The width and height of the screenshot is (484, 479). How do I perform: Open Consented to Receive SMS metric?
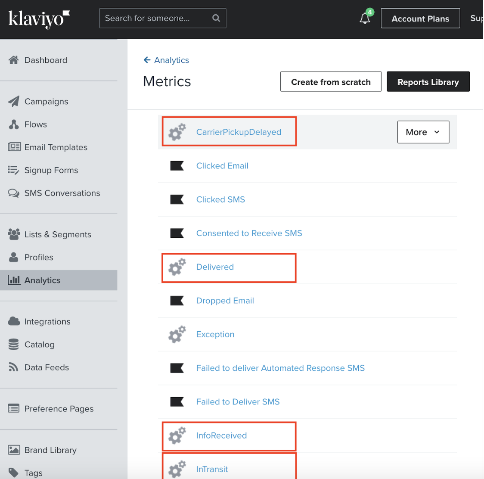(249, 233)
